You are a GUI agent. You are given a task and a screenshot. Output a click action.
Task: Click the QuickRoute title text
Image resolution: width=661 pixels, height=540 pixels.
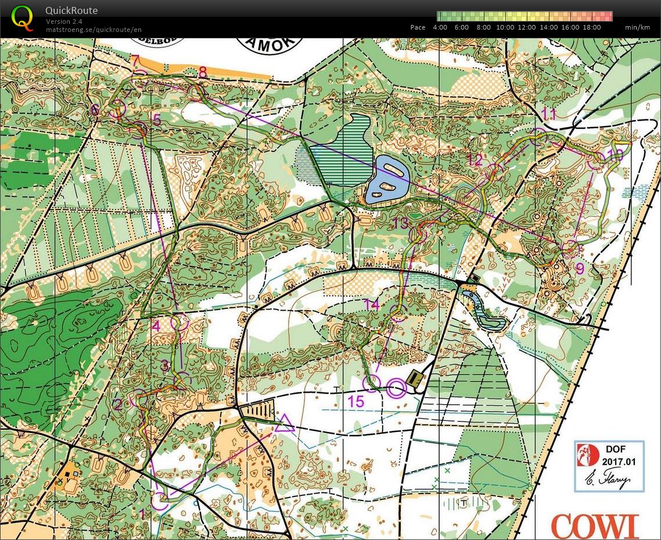pos(71,10)
